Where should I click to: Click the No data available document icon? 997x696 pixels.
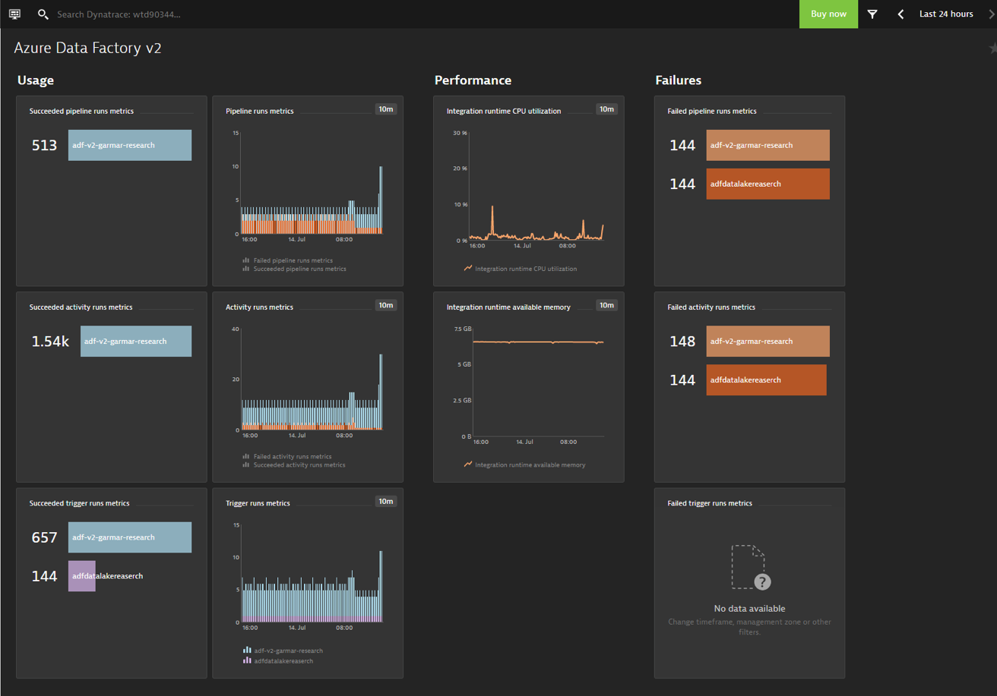click(x=750, y=567)
